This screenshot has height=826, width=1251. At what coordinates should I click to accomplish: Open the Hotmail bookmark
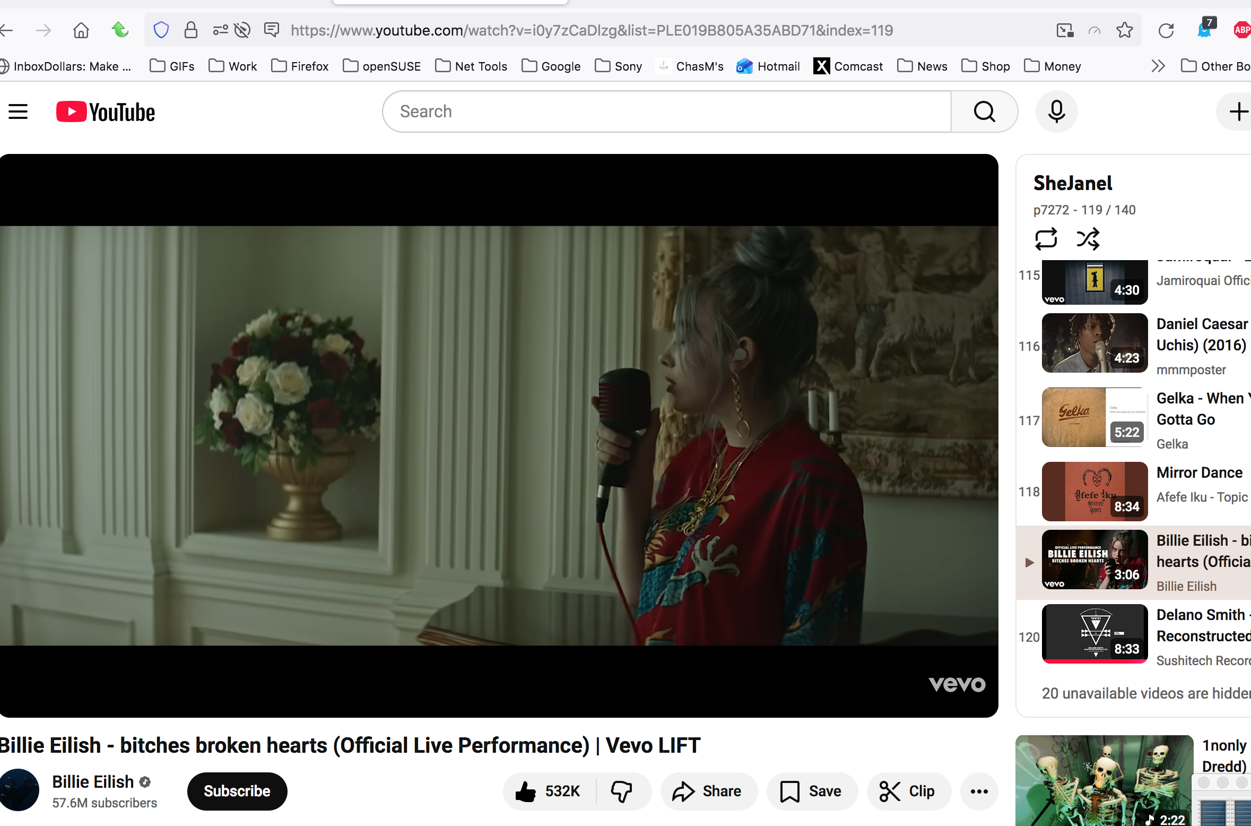768,66
